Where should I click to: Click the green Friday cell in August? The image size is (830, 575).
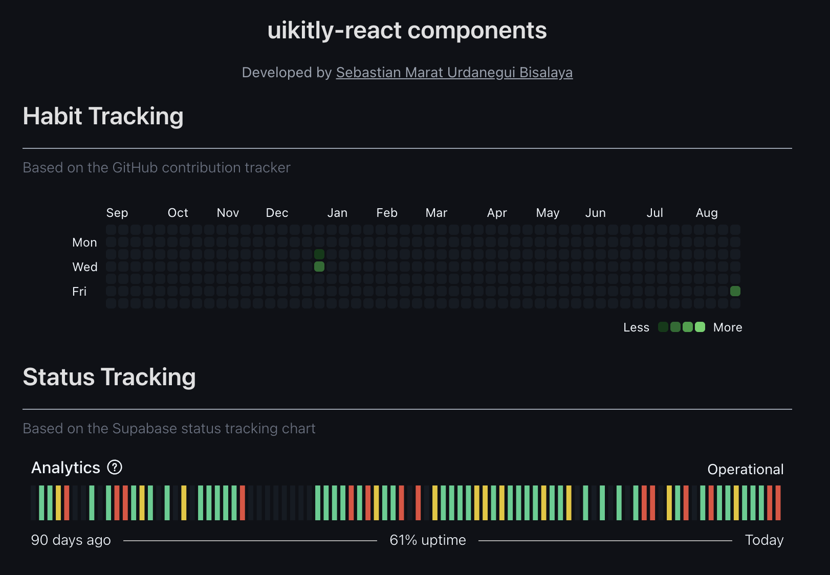click(x=735, y=291)
